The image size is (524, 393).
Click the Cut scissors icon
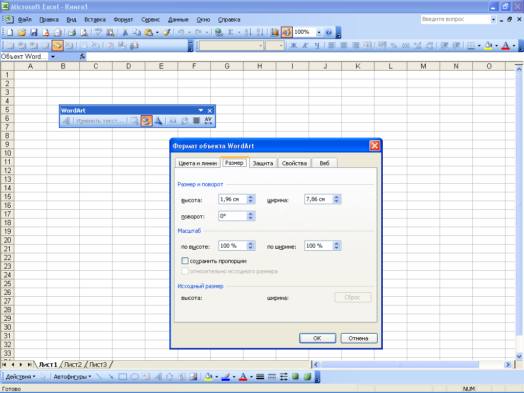tap(125, 32)
